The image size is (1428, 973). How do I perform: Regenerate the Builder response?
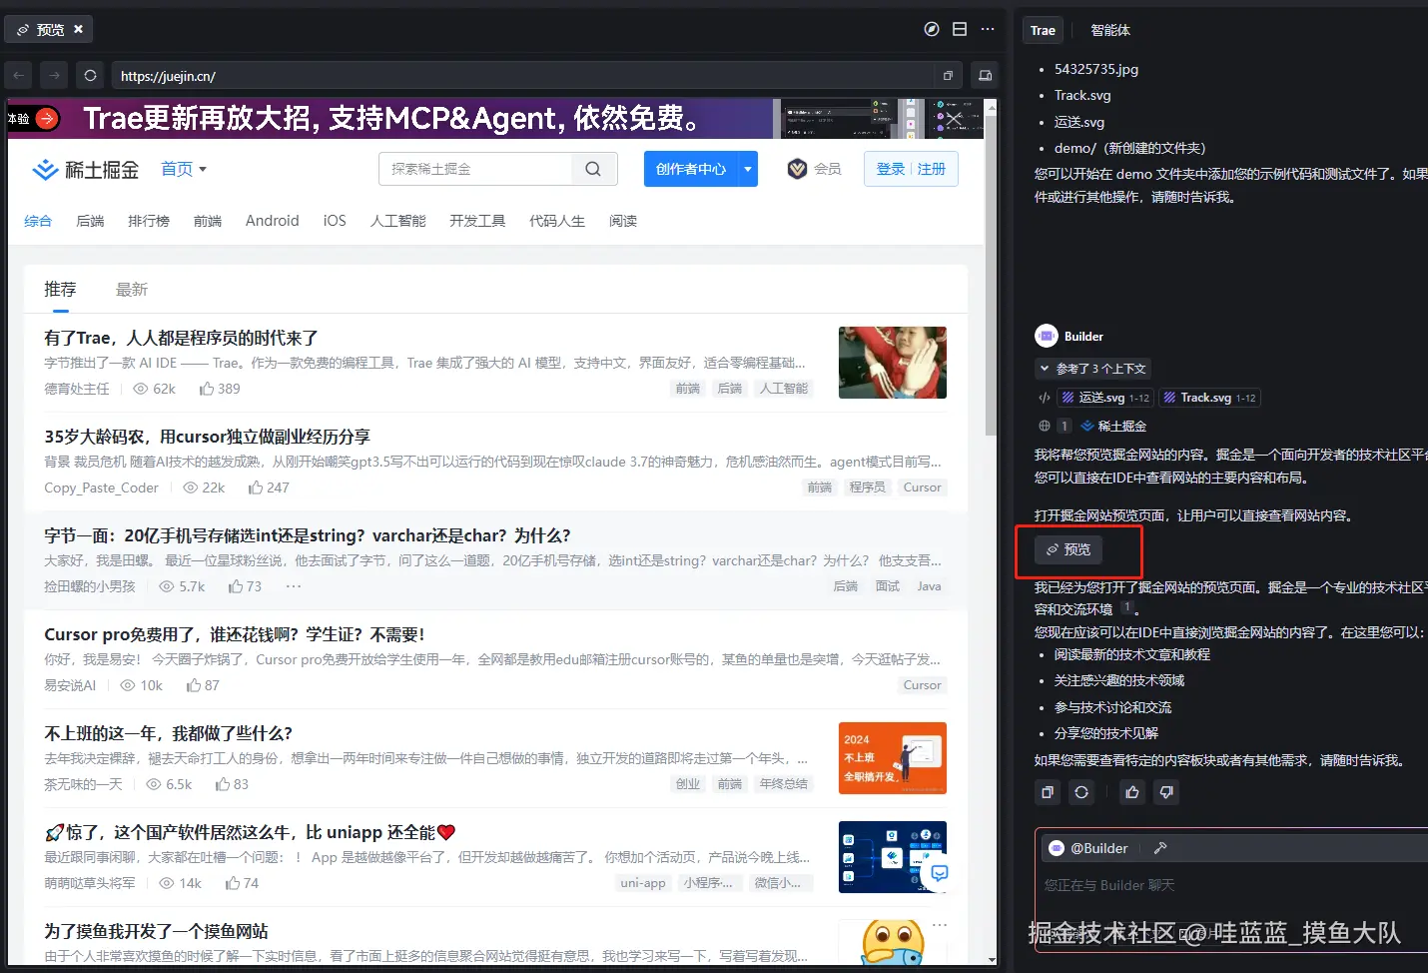pos(1081,792)
